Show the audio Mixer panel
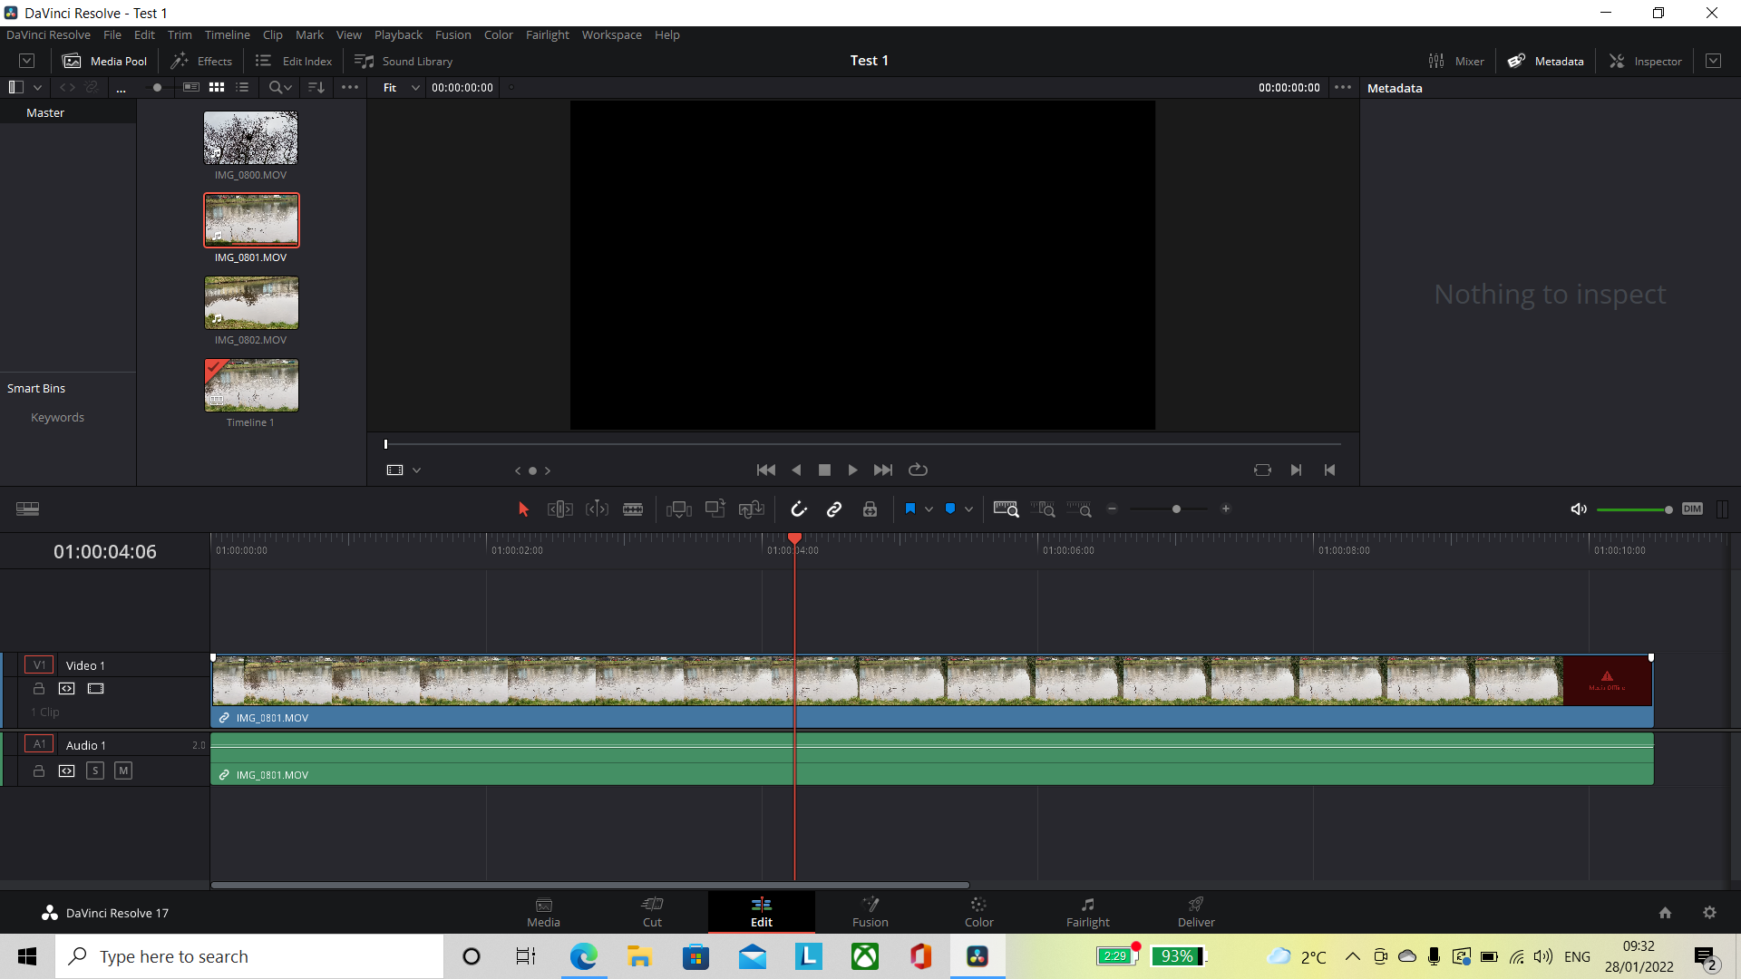Viewport: 1741px width, 979px height. pos(1456,61)
